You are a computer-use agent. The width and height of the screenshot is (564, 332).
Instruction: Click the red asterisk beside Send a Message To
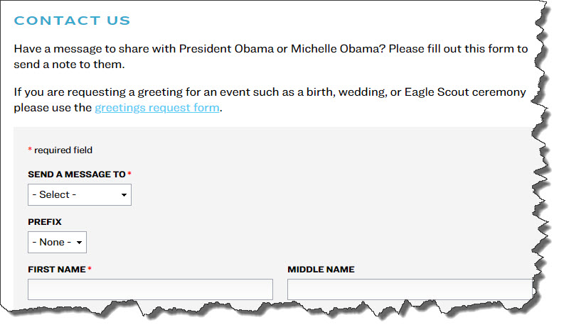[x=129, y=175]
